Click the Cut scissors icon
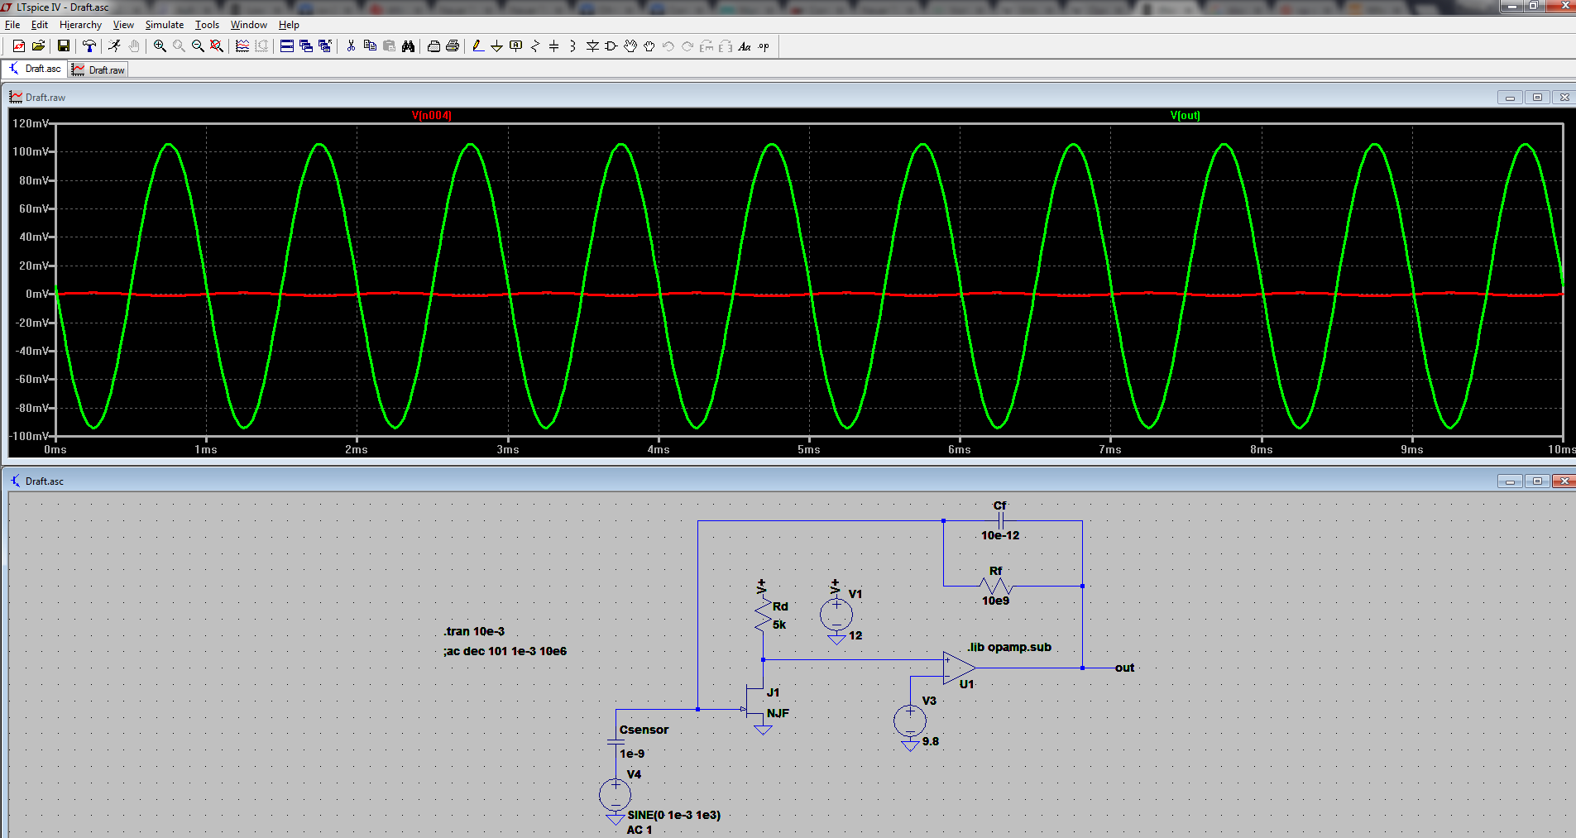Viewport: 1576px width, 838px height. 351,46
